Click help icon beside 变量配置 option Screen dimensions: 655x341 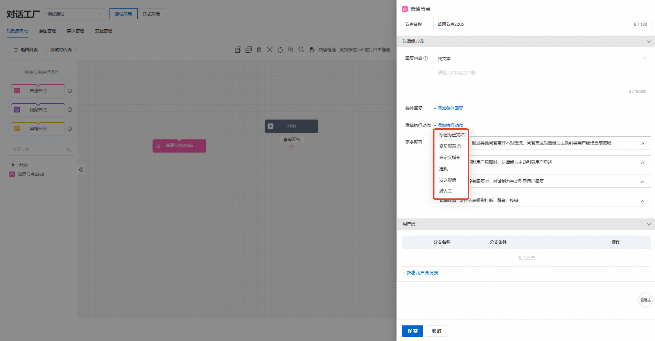pyautogui.click(x=459, y=146)
